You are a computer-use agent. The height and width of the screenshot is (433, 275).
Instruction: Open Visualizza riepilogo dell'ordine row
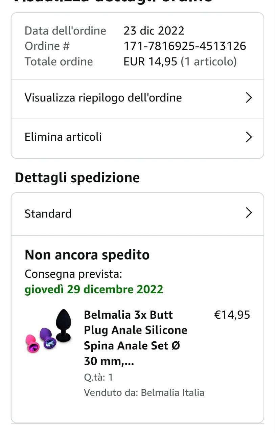point(103,98)
